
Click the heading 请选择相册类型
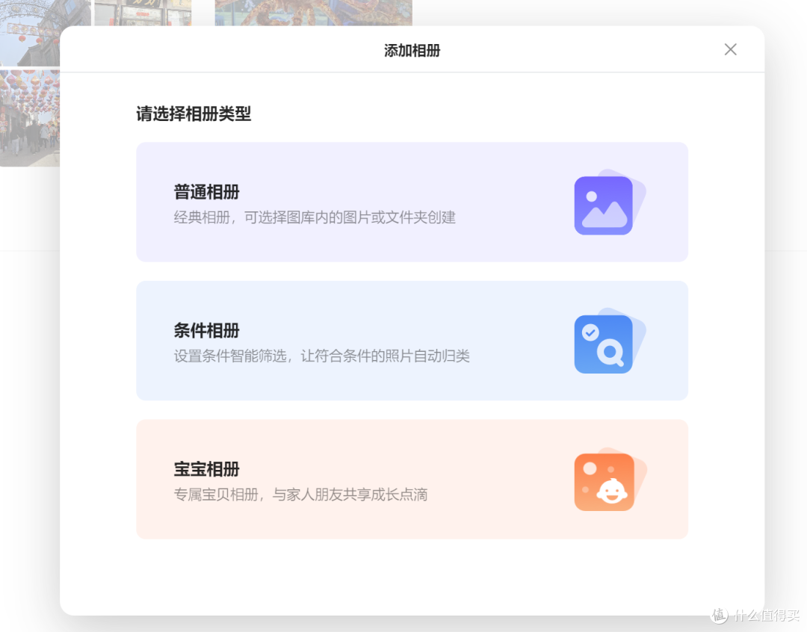pyautogui.click(x=194, y=114)
